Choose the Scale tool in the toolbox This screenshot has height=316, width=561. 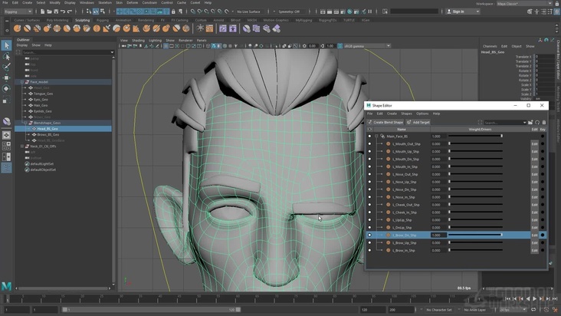pyautogui.click(x=6, y=100)
